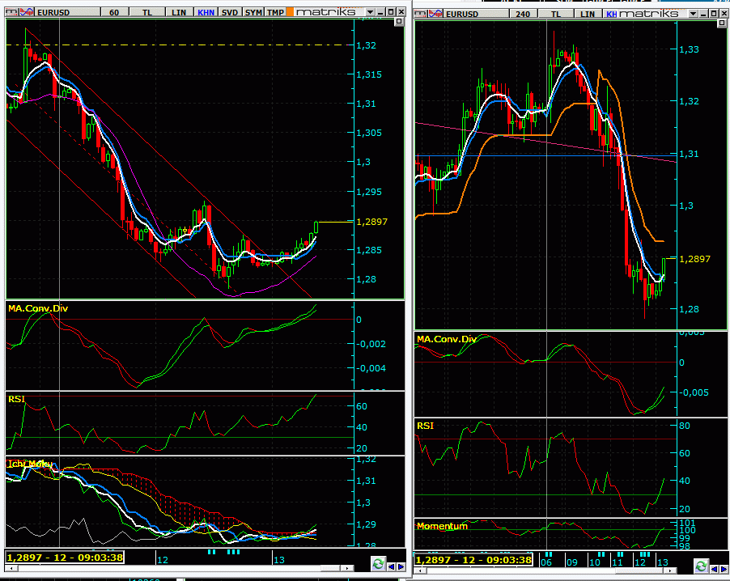This screenshot has width=730, height=581.
Task: Toggle the KHN option in left chart toolbar
Action: pos(207,12)
